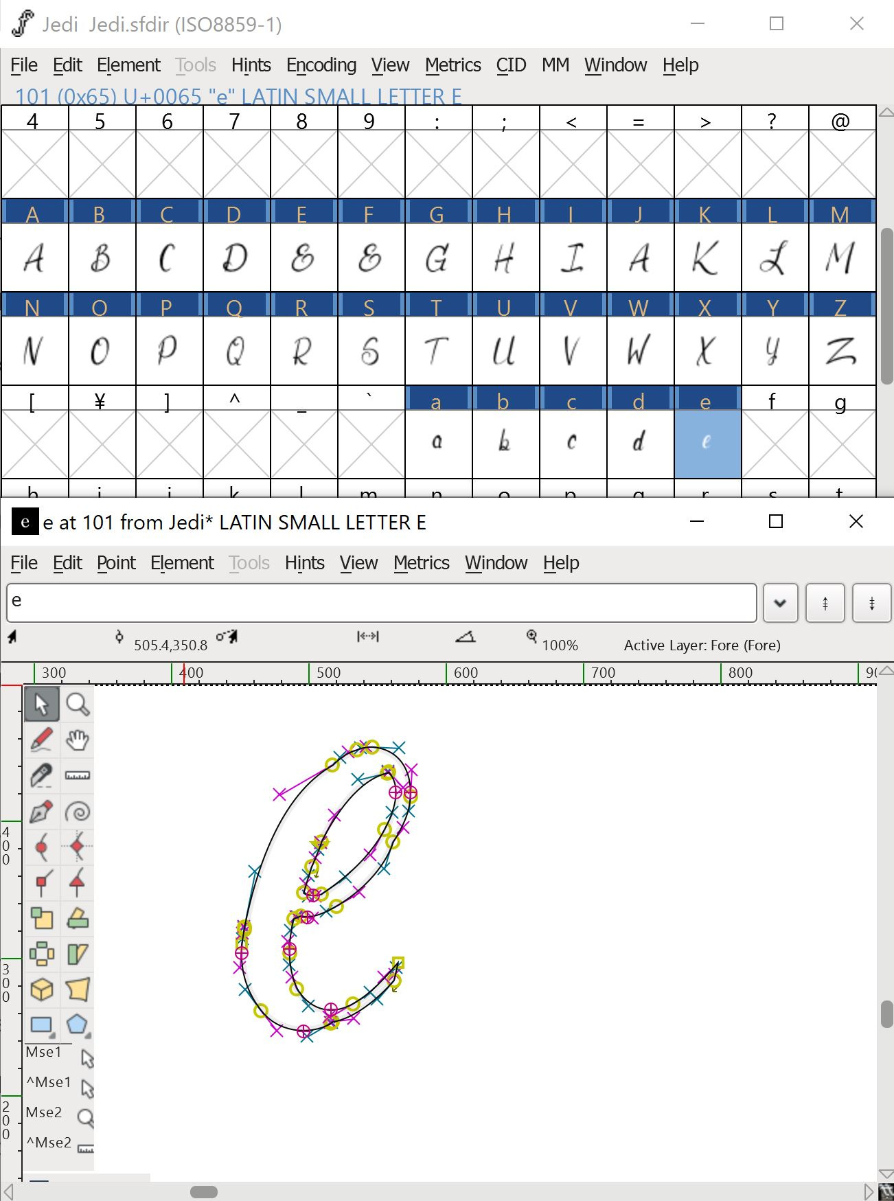Click the Mse2 magnify tool binding
The width and height of the screenshot is (894, 1201).
pyautogui.click(x=59, y=1117)
